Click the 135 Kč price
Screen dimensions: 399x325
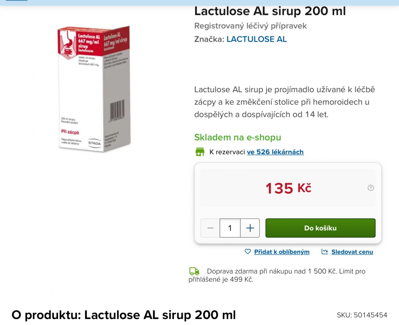(x=288, y=188)
